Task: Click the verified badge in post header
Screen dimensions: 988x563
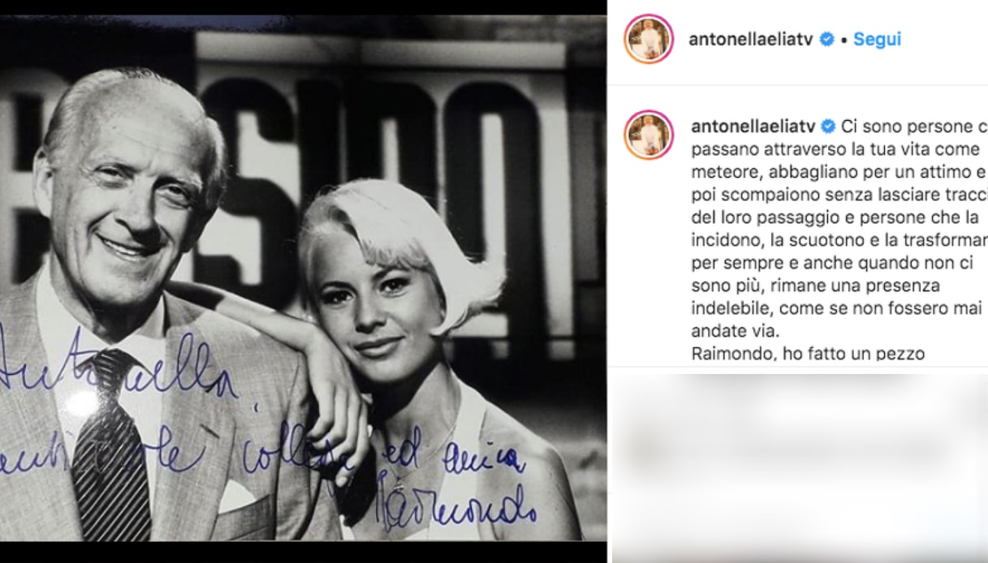Action: (826, 39)
